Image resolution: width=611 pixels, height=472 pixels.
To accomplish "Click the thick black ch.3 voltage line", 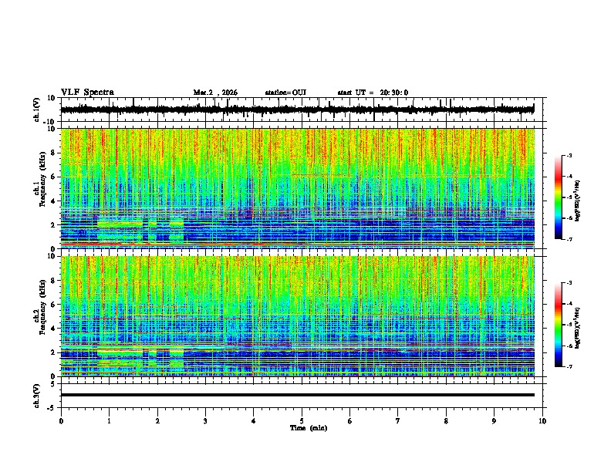I will click(298, 395).
